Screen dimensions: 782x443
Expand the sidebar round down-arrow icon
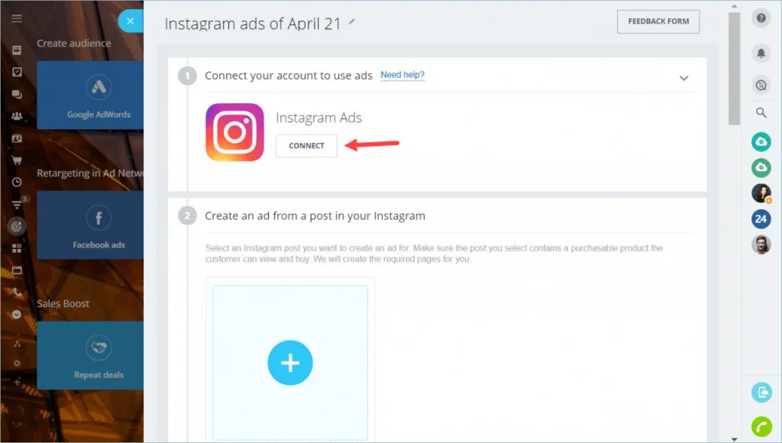(x=17, y=314)
